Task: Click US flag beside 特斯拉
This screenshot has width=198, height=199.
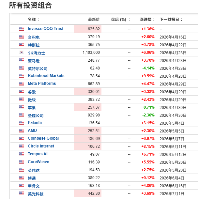Action: (x=22, y=45)
